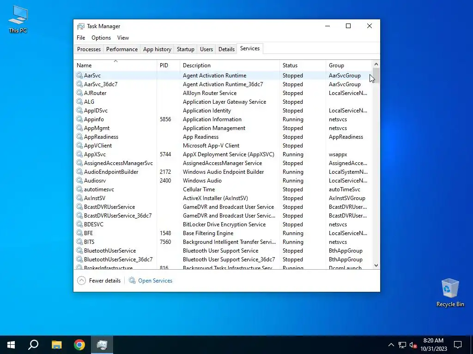The height and width of the screenshot is (354, 473).
Task: Launch Google Chrome from the taskbar
Action: tap(79, 345)
